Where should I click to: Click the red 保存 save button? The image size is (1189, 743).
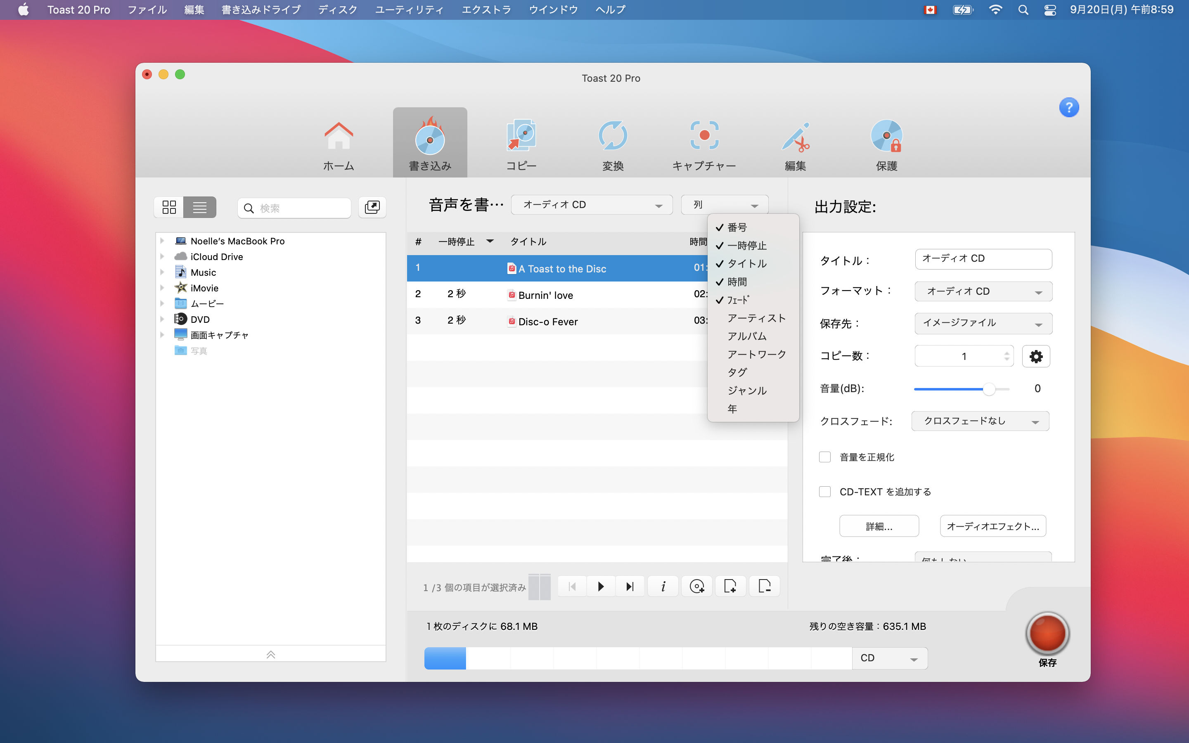click(x=1047, y=634)
